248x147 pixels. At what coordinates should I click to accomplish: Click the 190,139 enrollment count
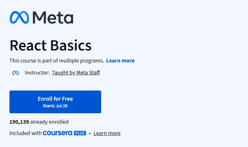coord(19,122)
